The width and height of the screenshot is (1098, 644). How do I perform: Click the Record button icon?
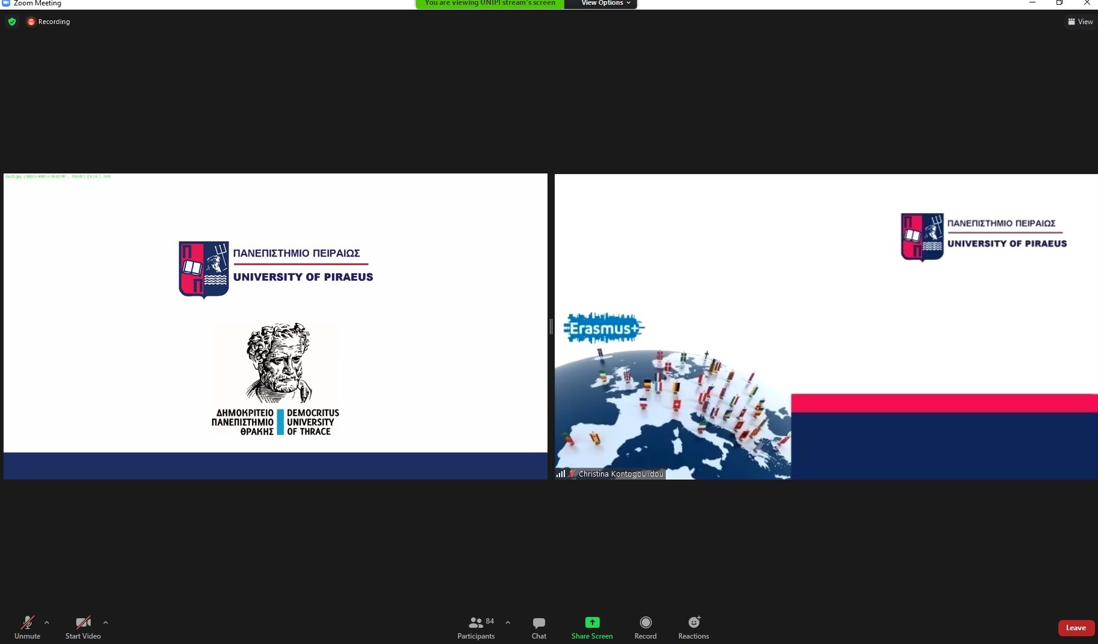pyautogui.click(x=645, y=622)
